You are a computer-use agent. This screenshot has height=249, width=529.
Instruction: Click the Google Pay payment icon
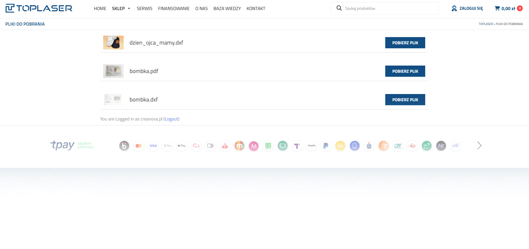pos(167,146)
